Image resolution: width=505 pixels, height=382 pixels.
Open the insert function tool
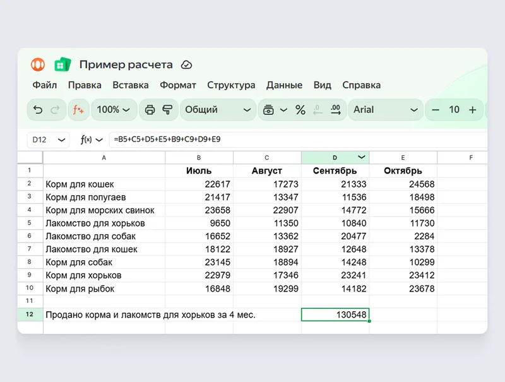[78, 110]
